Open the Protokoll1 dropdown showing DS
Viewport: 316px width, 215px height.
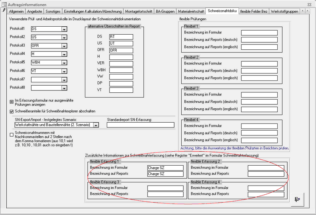coord(64,29)
